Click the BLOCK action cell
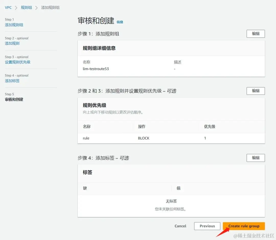The width and height of the screenshot is (276, 240). click(144, 138)
